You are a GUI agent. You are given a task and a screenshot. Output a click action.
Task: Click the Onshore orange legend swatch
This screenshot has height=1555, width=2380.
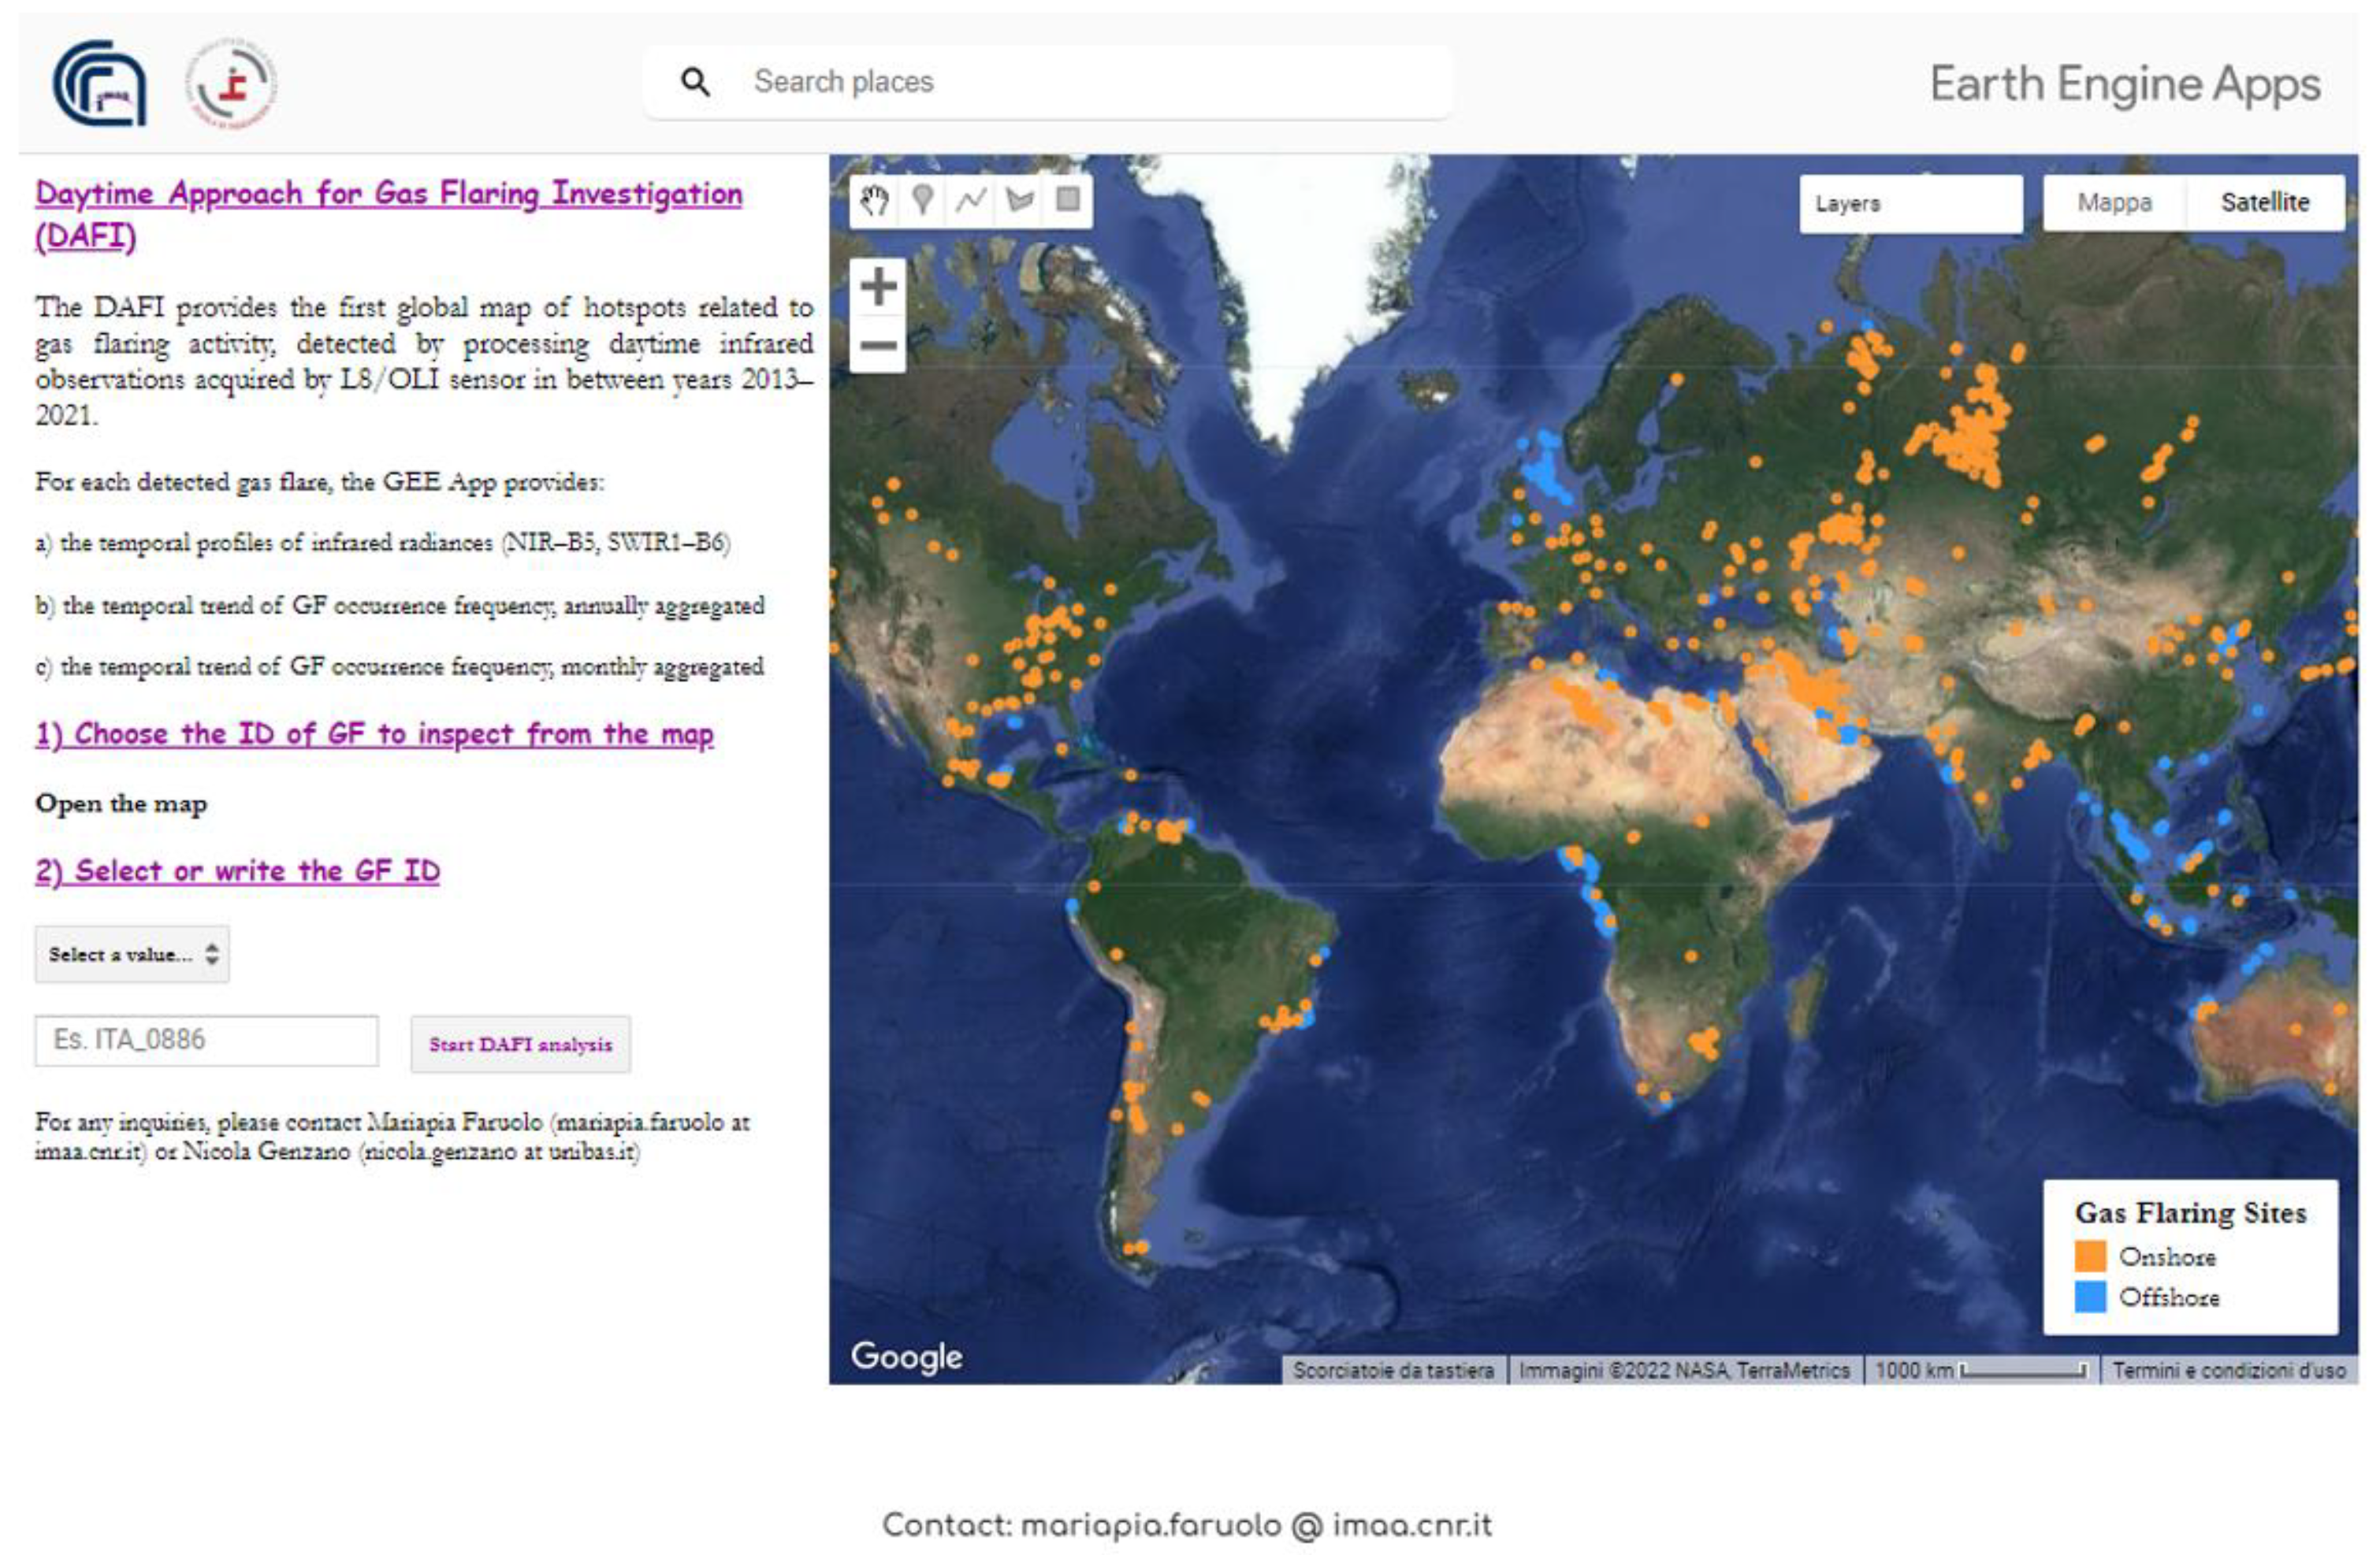pyautogui.click(x=2090, y=1256)
